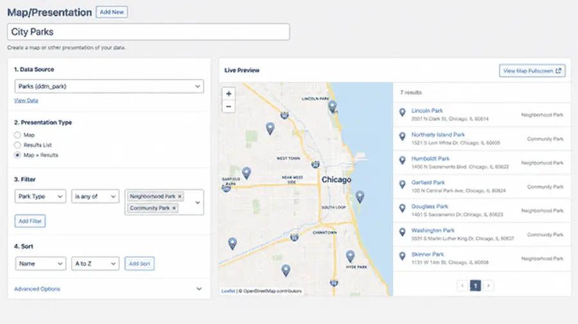Click the pin icon beside Skinner Park result
The width and height of the screenshot is (578, 324).
(x=402, y=256)
